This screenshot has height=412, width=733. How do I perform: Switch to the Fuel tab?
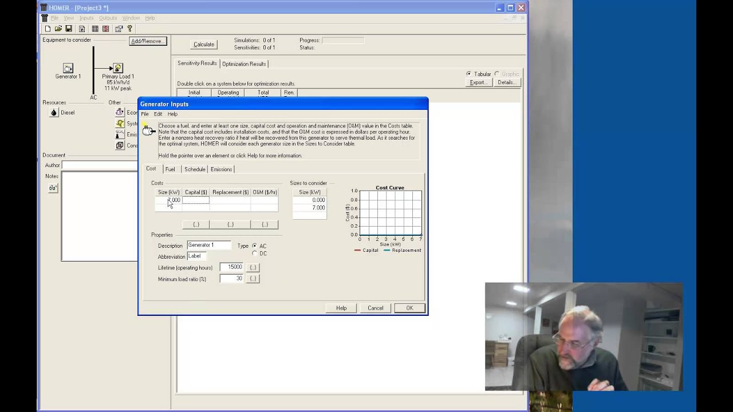tap(170, 169)
